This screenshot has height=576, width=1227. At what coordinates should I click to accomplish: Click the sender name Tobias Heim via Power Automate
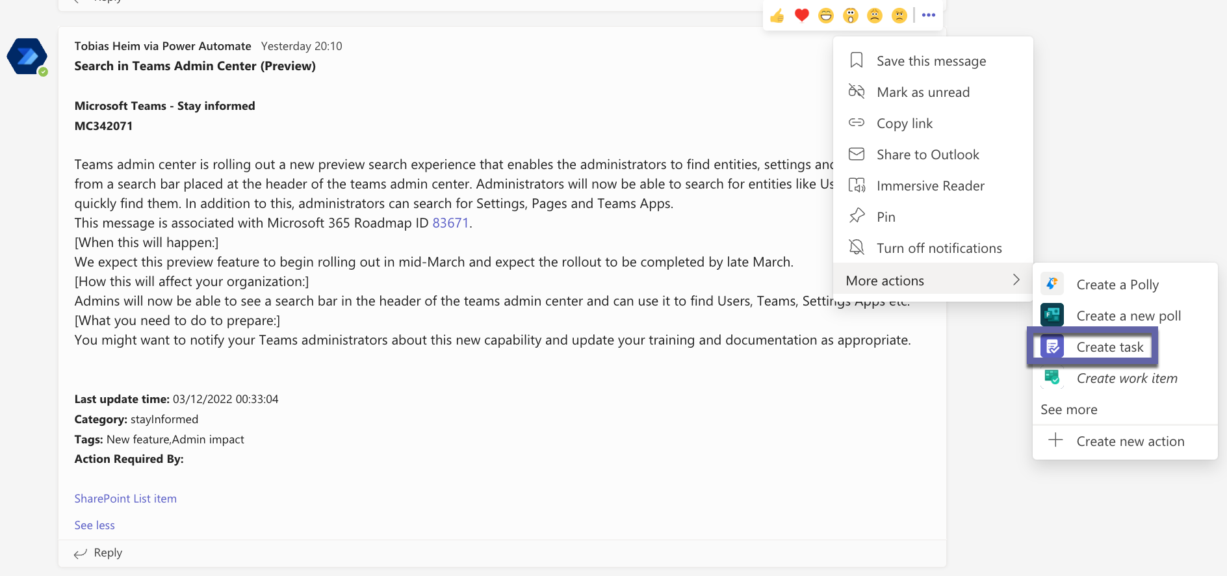click(x=162, y=46)
